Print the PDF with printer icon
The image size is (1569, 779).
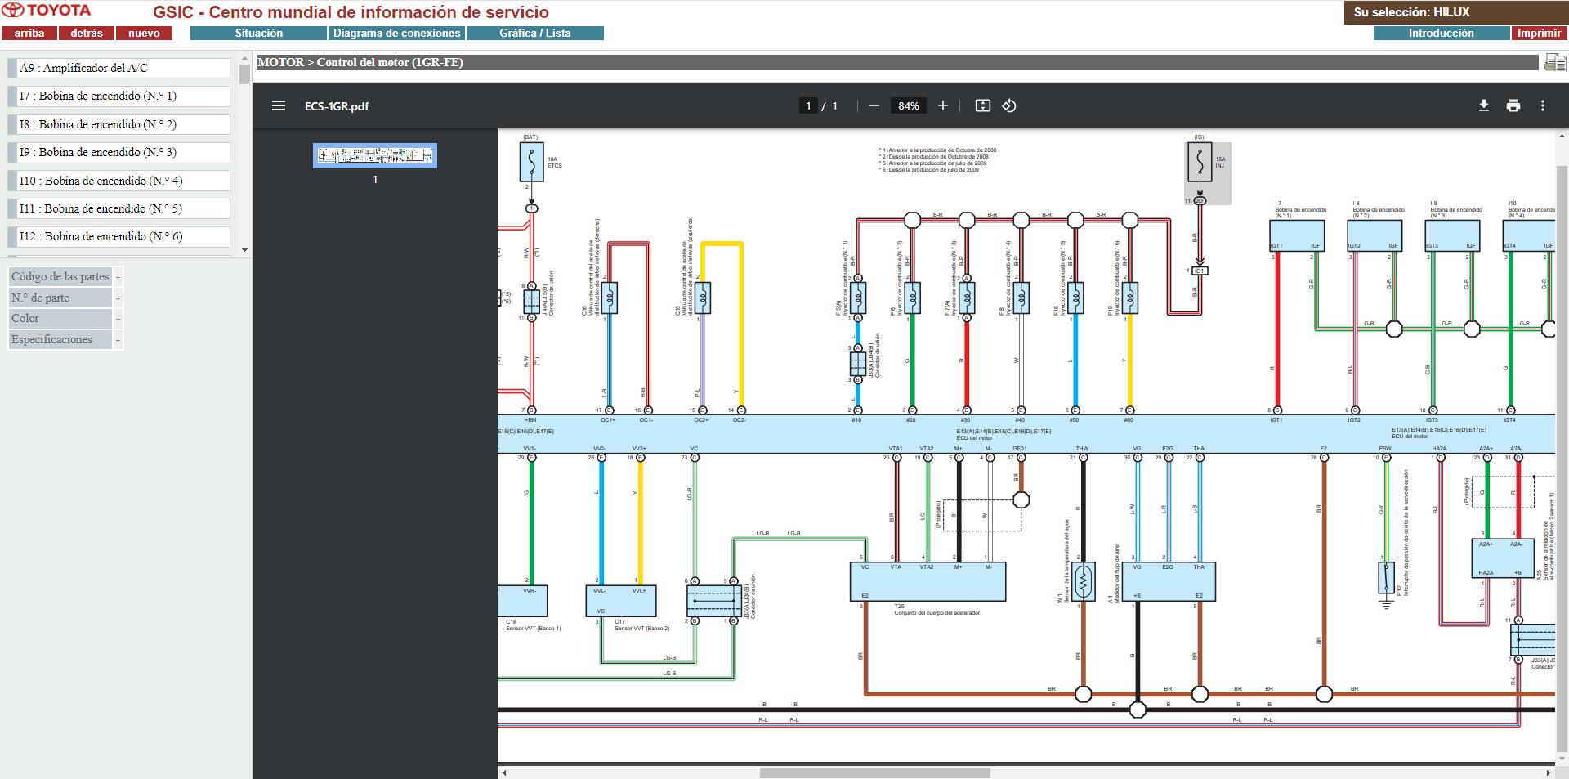point(1513,105)
